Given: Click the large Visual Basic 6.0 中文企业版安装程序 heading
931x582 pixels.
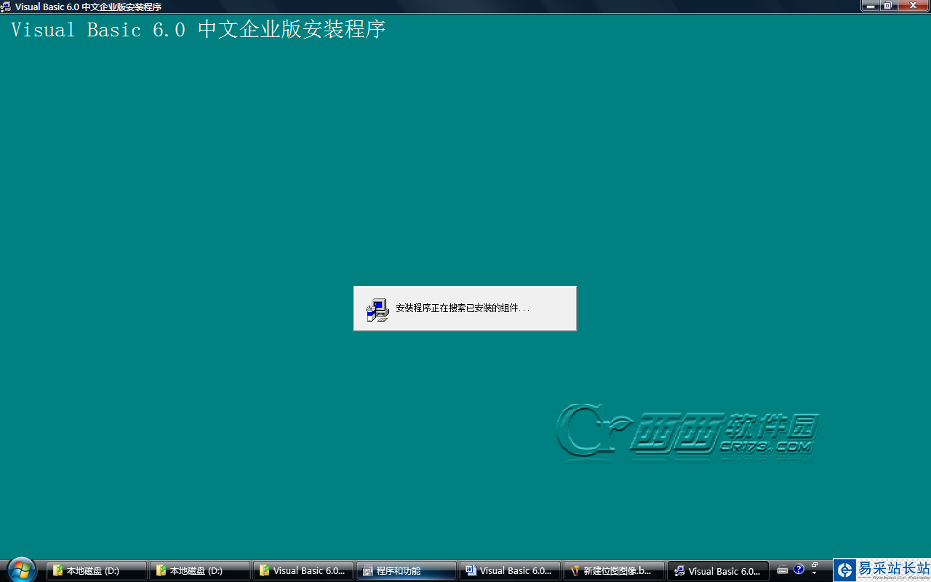Looking at the screenshot, I should tap(198, 30).
